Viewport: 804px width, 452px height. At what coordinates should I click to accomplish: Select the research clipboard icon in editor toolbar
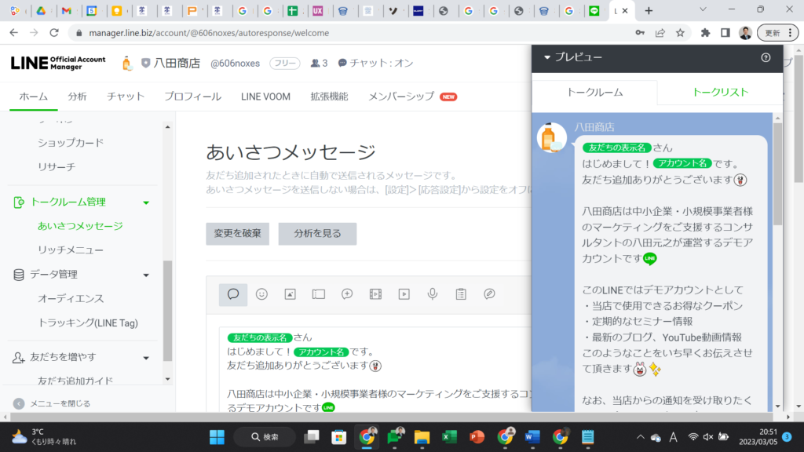coord(461,294)
